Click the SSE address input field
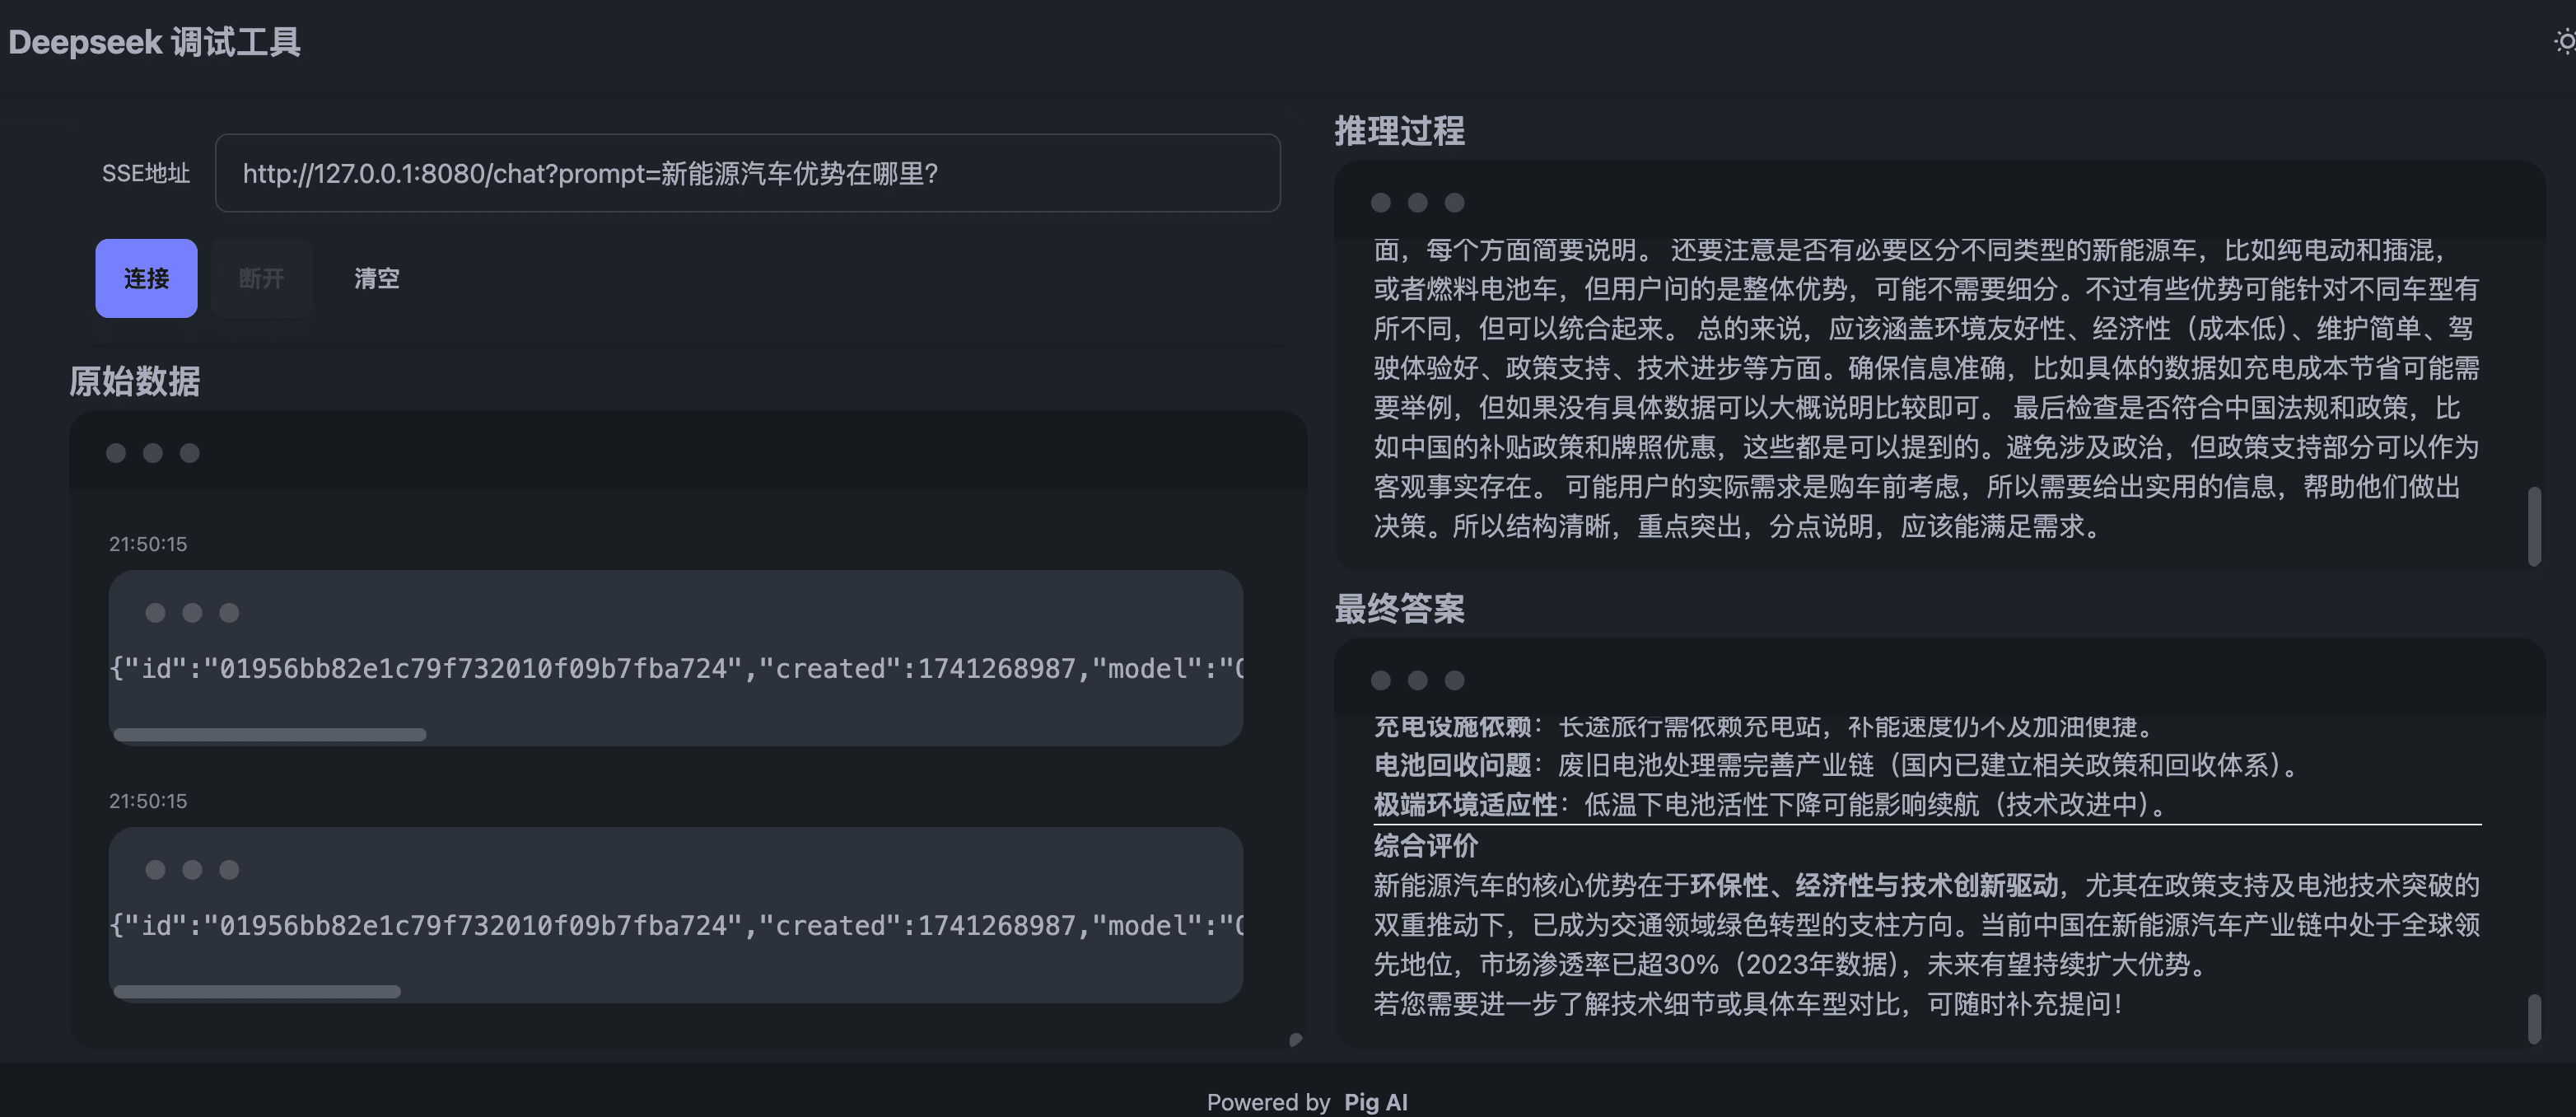This screenshot has height=1117, width=2576. pyautogui.click(x=747, y=173)
